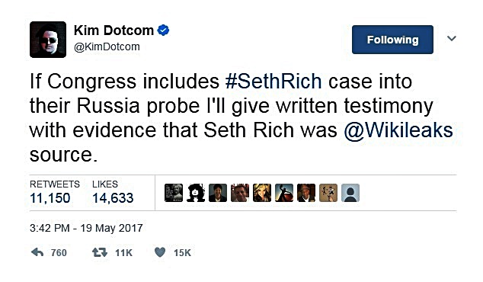The image size is (483, 282).
Task: Open the Kim Dotcom display name link
Action: (114, 30)
